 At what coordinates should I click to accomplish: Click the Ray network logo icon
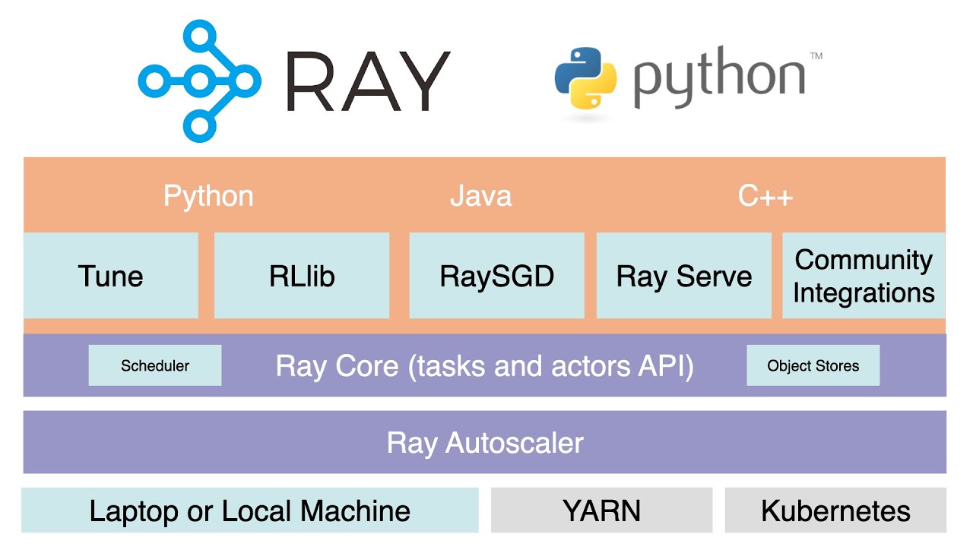tap(199, 81)
